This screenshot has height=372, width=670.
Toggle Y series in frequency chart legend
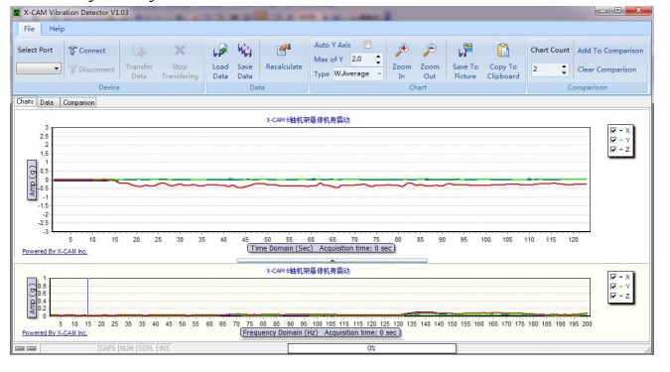pos(613,286)
